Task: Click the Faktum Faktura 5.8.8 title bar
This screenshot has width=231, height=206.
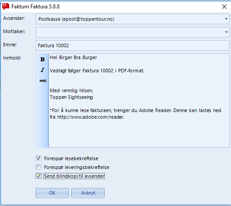Action: click(36, 7)
